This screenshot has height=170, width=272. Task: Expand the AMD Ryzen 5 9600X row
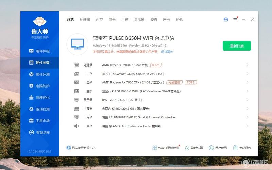[x=248, y=65]
